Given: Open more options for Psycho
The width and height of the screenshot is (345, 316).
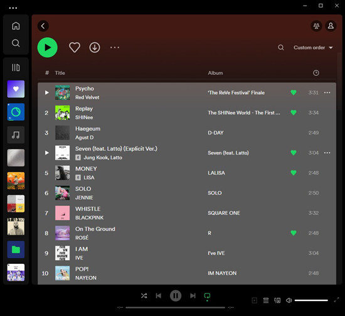Looking at the screenshot, I should click(x=327, y=92).
